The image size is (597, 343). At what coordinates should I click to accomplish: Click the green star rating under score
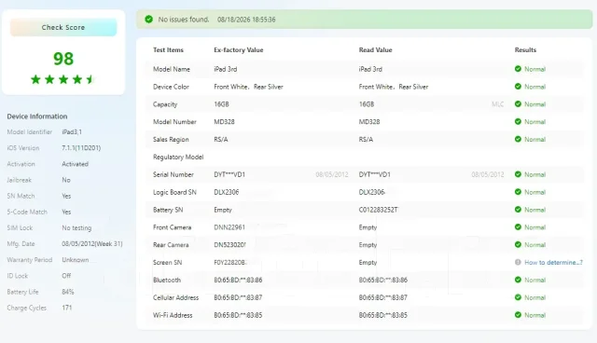click(x=62, y=79)
